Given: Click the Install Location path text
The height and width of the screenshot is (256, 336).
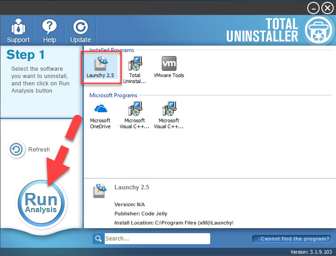Looking at the screenshot, I should [174, 223].
